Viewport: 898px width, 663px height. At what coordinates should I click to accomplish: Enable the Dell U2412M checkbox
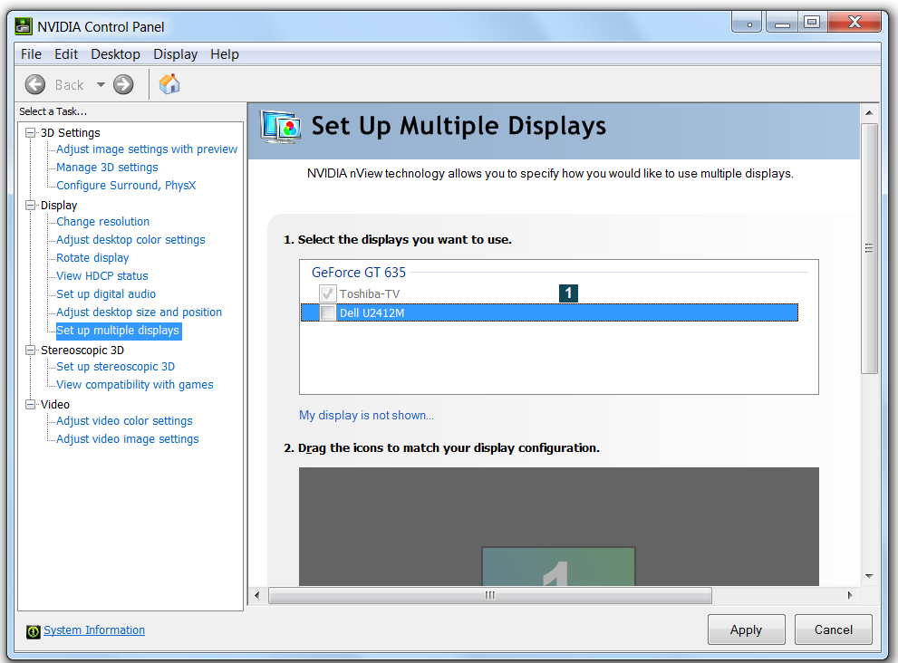click(x=328, y=312)
